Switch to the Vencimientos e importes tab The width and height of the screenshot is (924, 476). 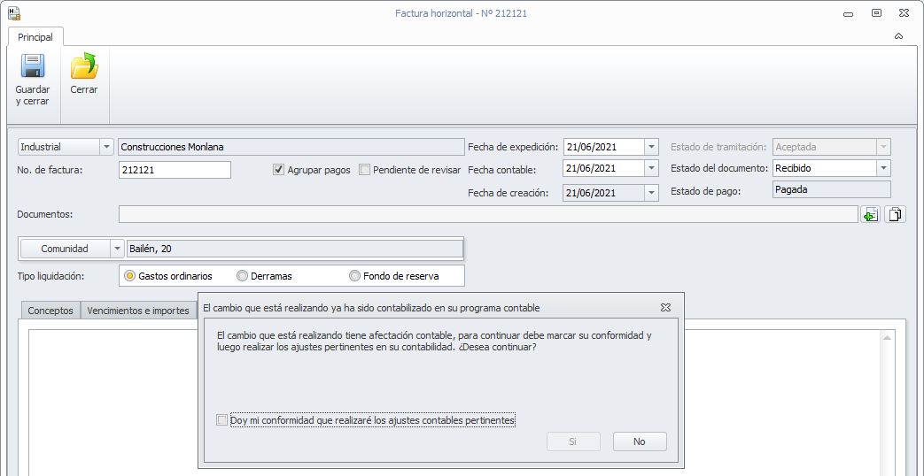[138, 311]
